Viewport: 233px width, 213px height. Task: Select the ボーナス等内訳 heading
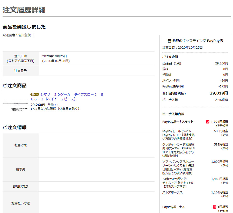tap(173, 114)
